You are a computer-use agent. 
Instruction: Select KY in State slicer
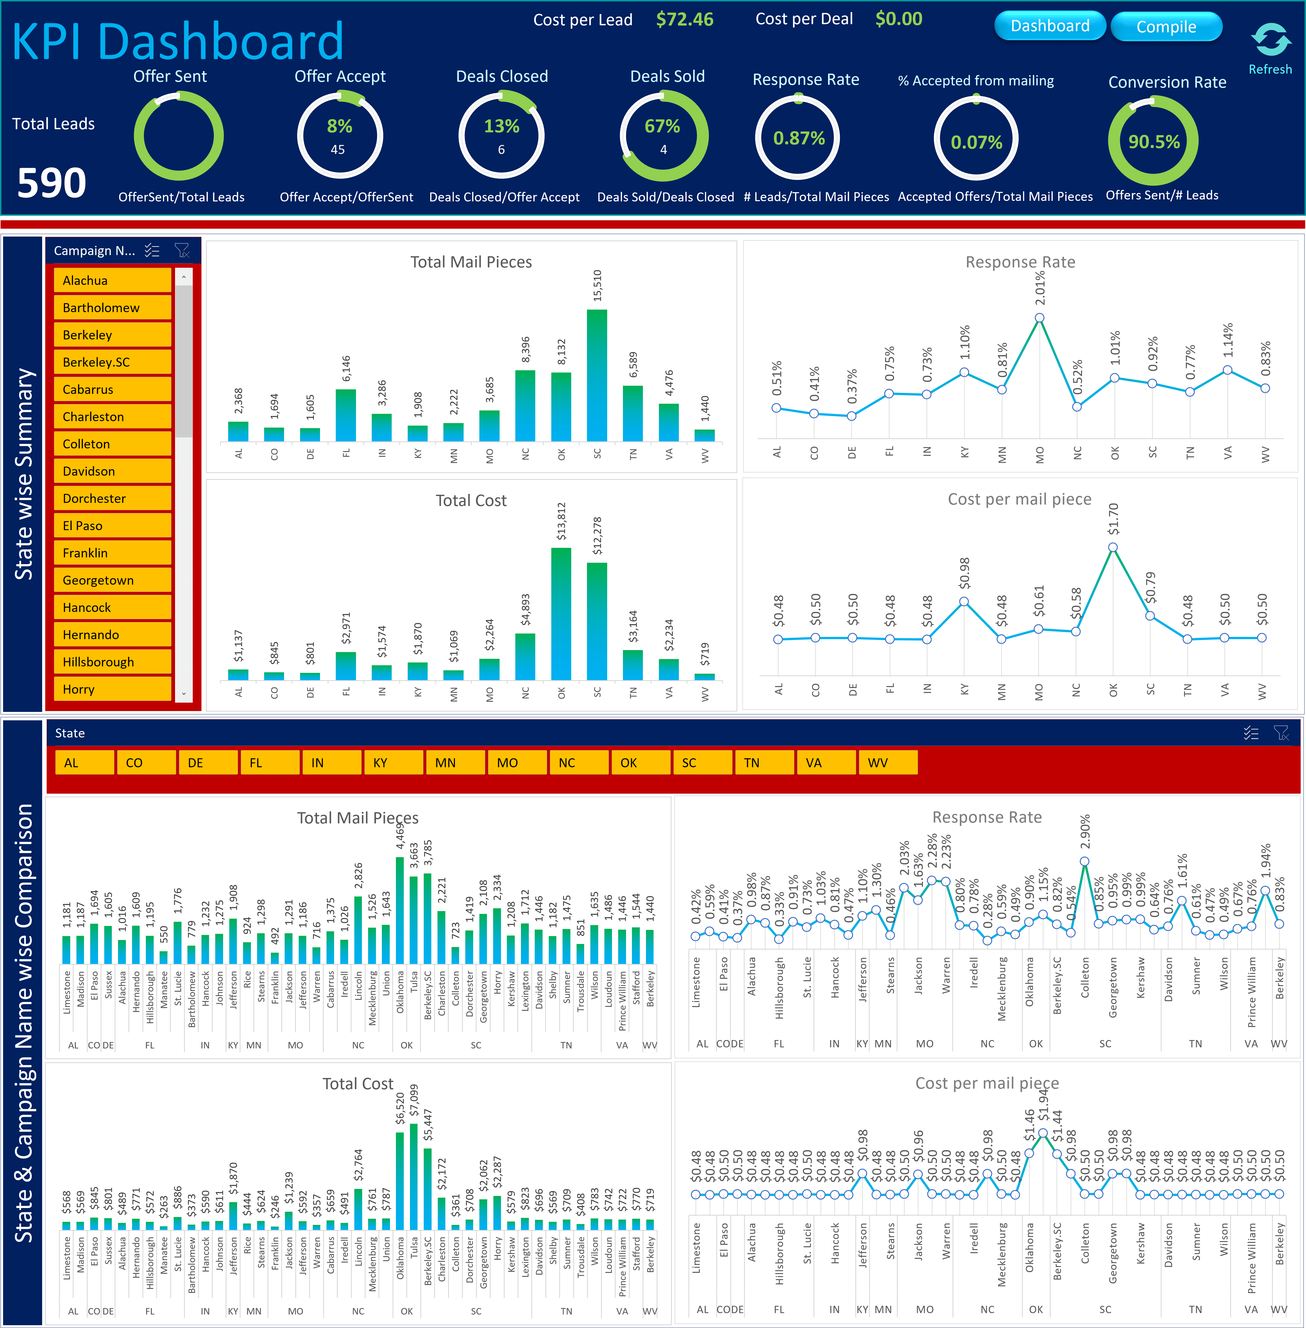(394, 763)
